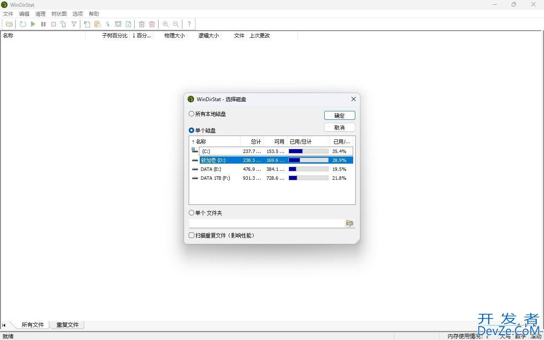Select the DATA (E:) drive name

pos(211,169)
